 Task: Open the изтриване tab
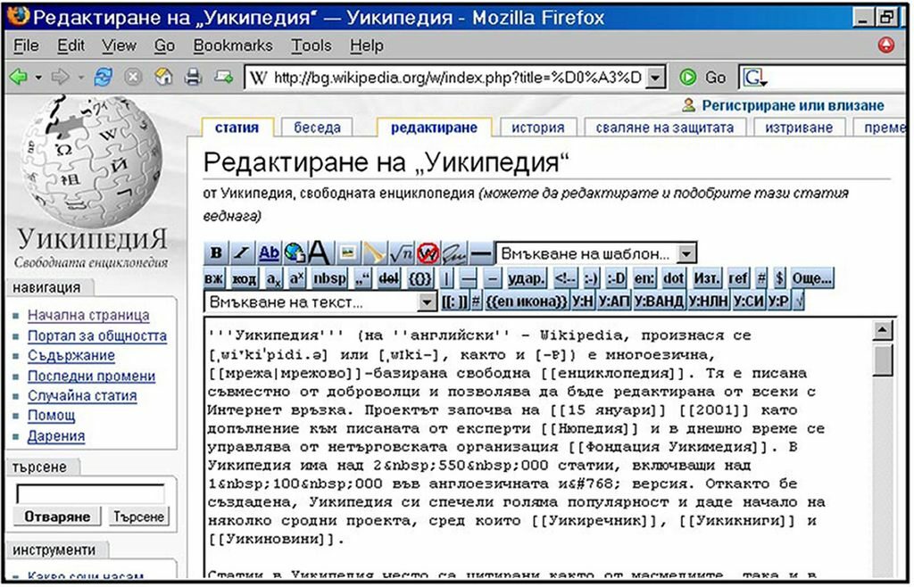tap(799, 128)
